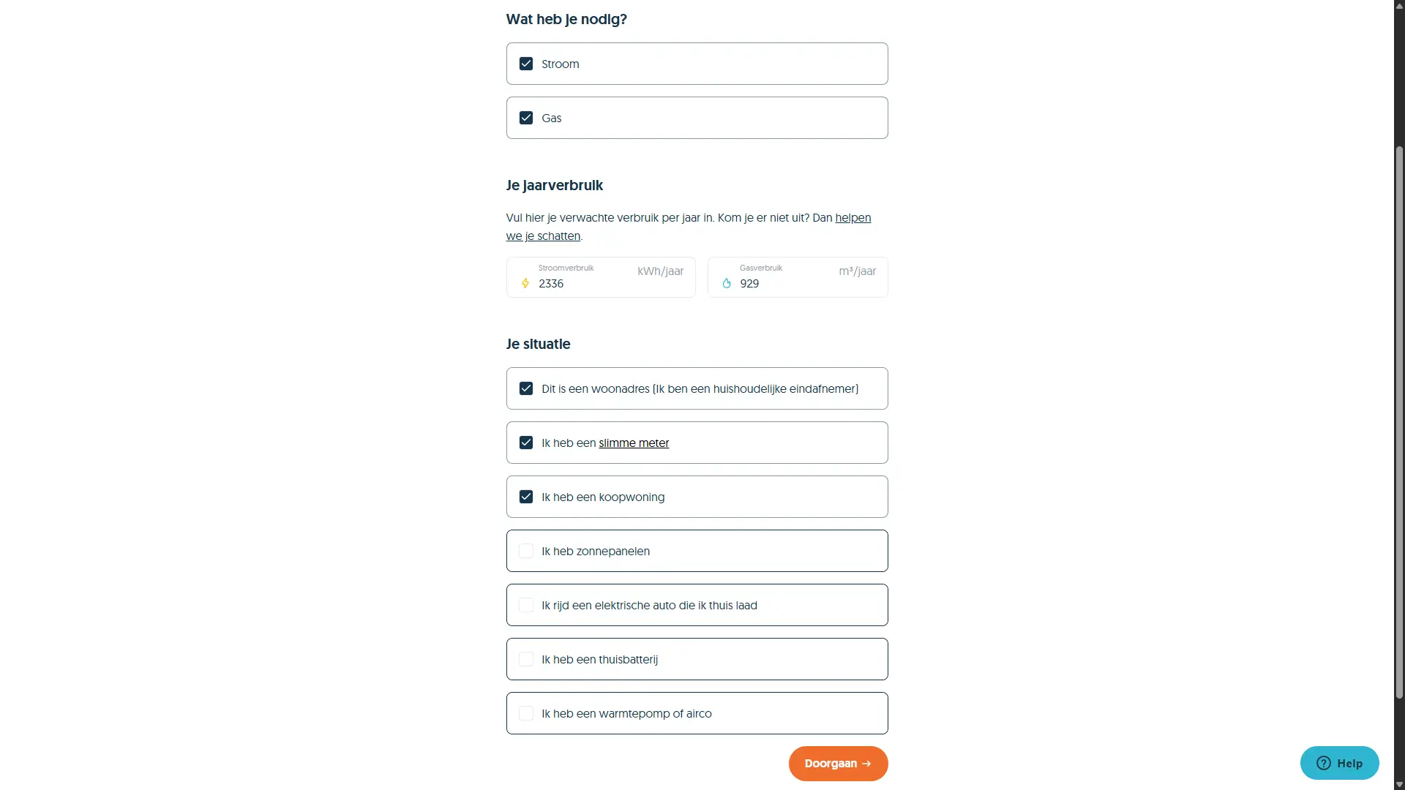The height and width of the screenshot is (790, 1405).
Task: Click the Stroomverbruik input field
Action: [x=585, y=283]
